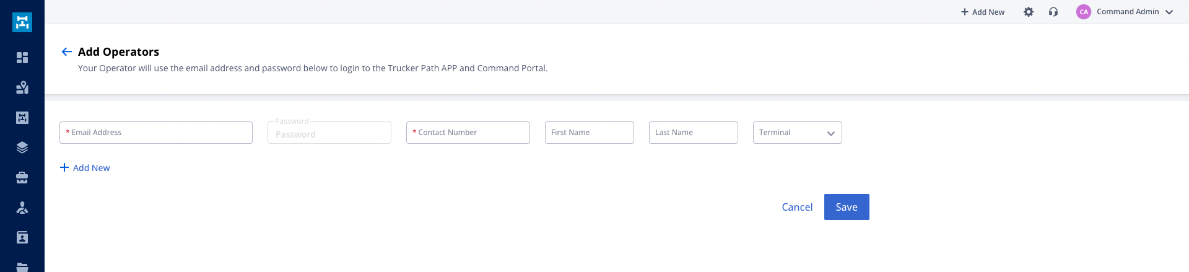Open the map location sidebar icon
The width and height of the screenshot is (1189, 272).
(22, 87)
